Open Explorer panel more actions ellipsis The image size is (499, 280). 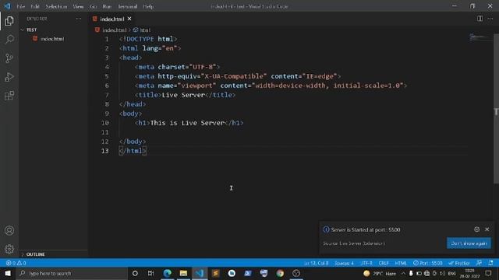coord(79,19)
